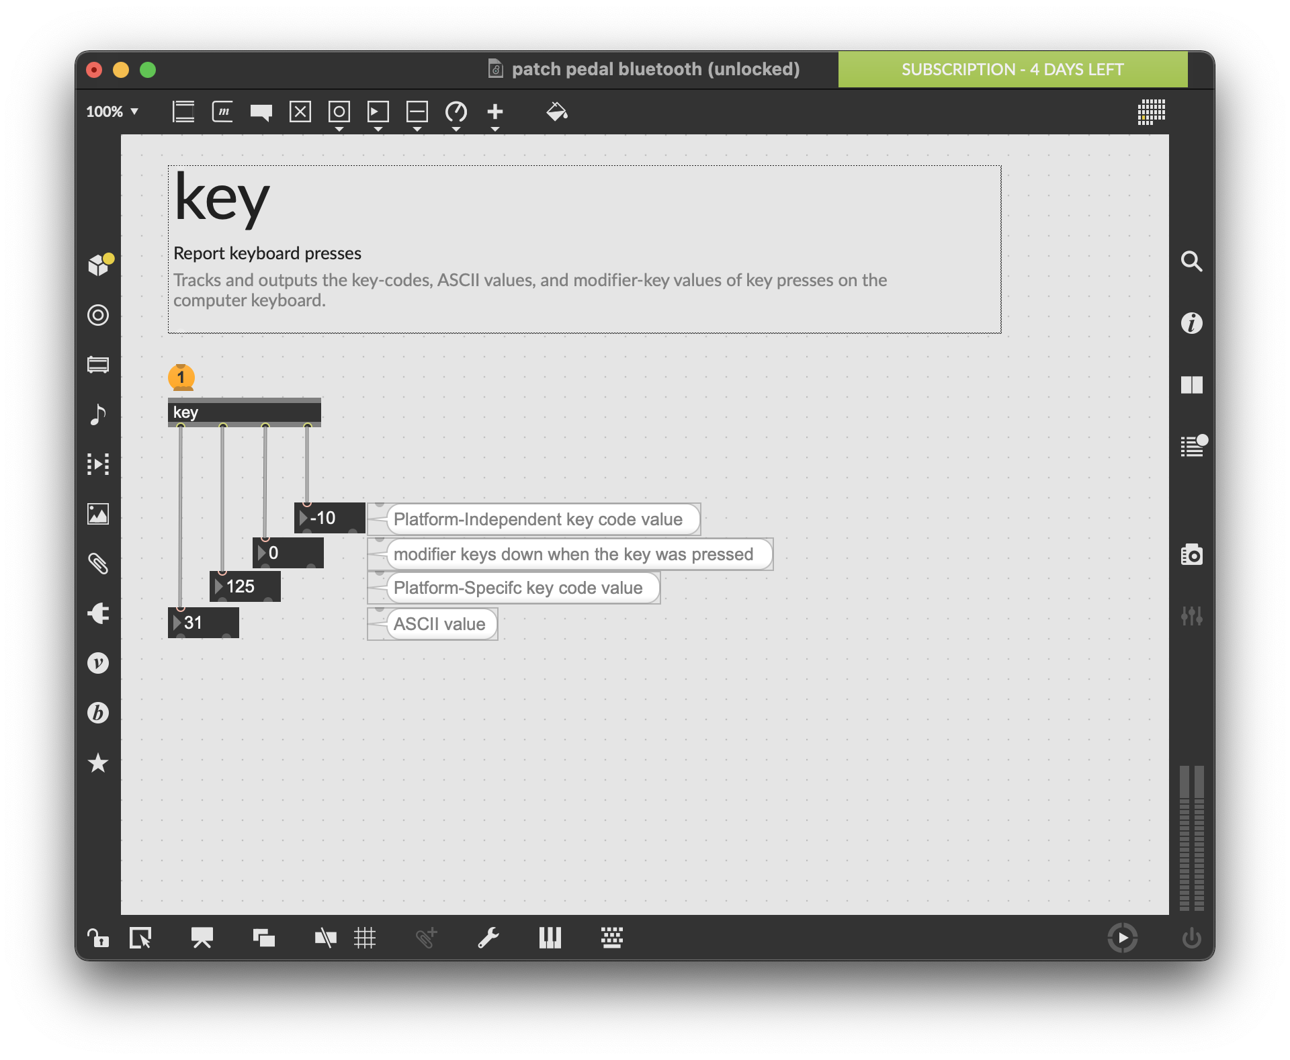The image size is (1290, 1060).
Task: Toggle the patcher lock icon
Action: pos(98,938)
